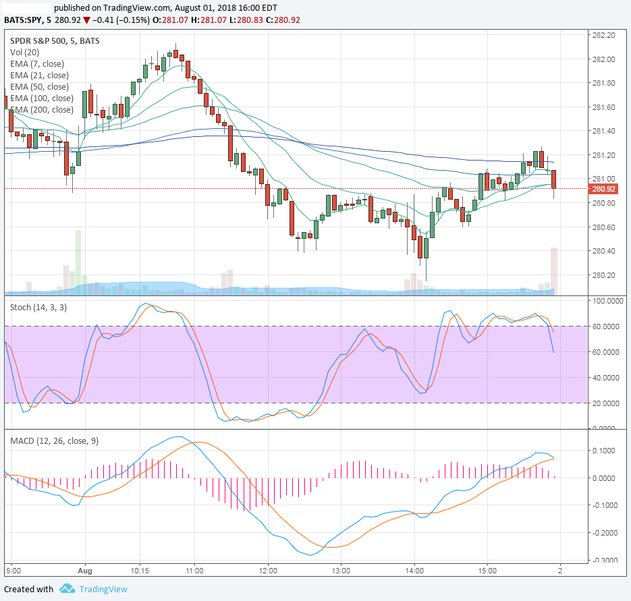Image resolution: width=631 pixels, height=601 pixels.
Task: Click the 281.60 price axis label
Action: coord(603,107)
